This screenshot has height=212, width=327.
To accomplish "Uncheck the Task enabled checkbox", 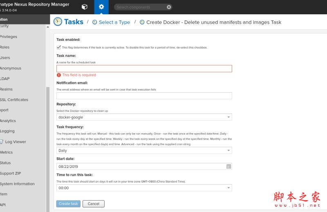I will pos(59,47).
